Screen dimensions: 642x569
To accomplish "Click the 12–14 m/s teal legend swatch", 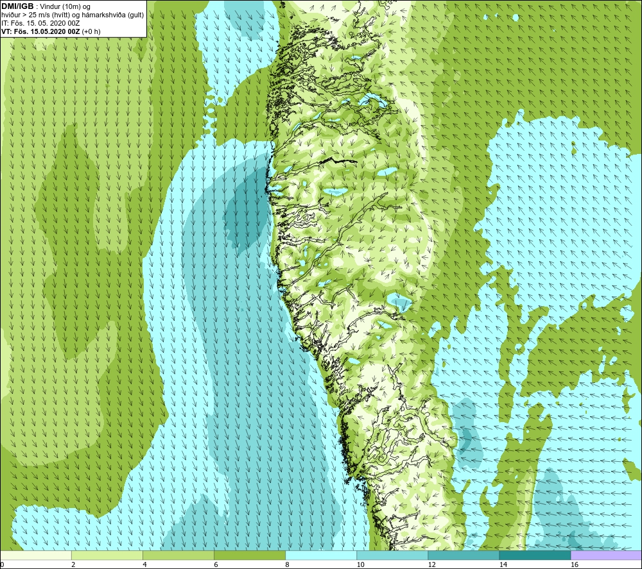I will click(x=464, y=555).
